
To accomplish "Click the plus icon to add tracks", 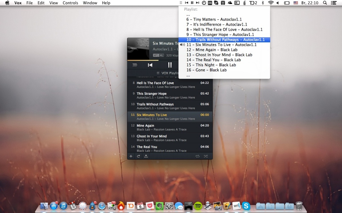I will tap(131, 156).
